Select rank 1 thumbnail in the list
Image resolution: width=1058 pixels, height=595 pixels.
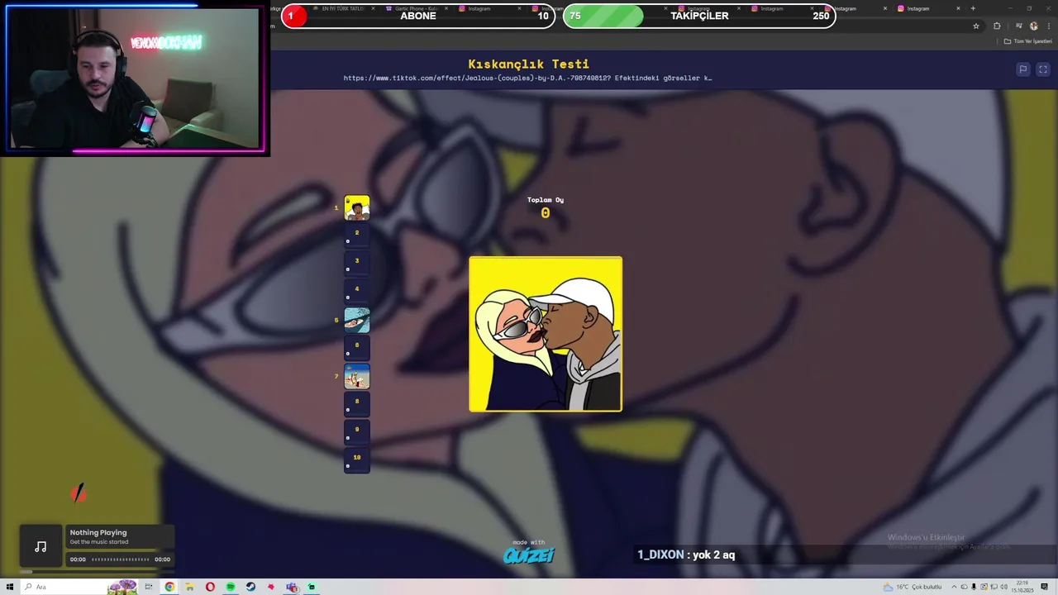[x=357, y=207]
